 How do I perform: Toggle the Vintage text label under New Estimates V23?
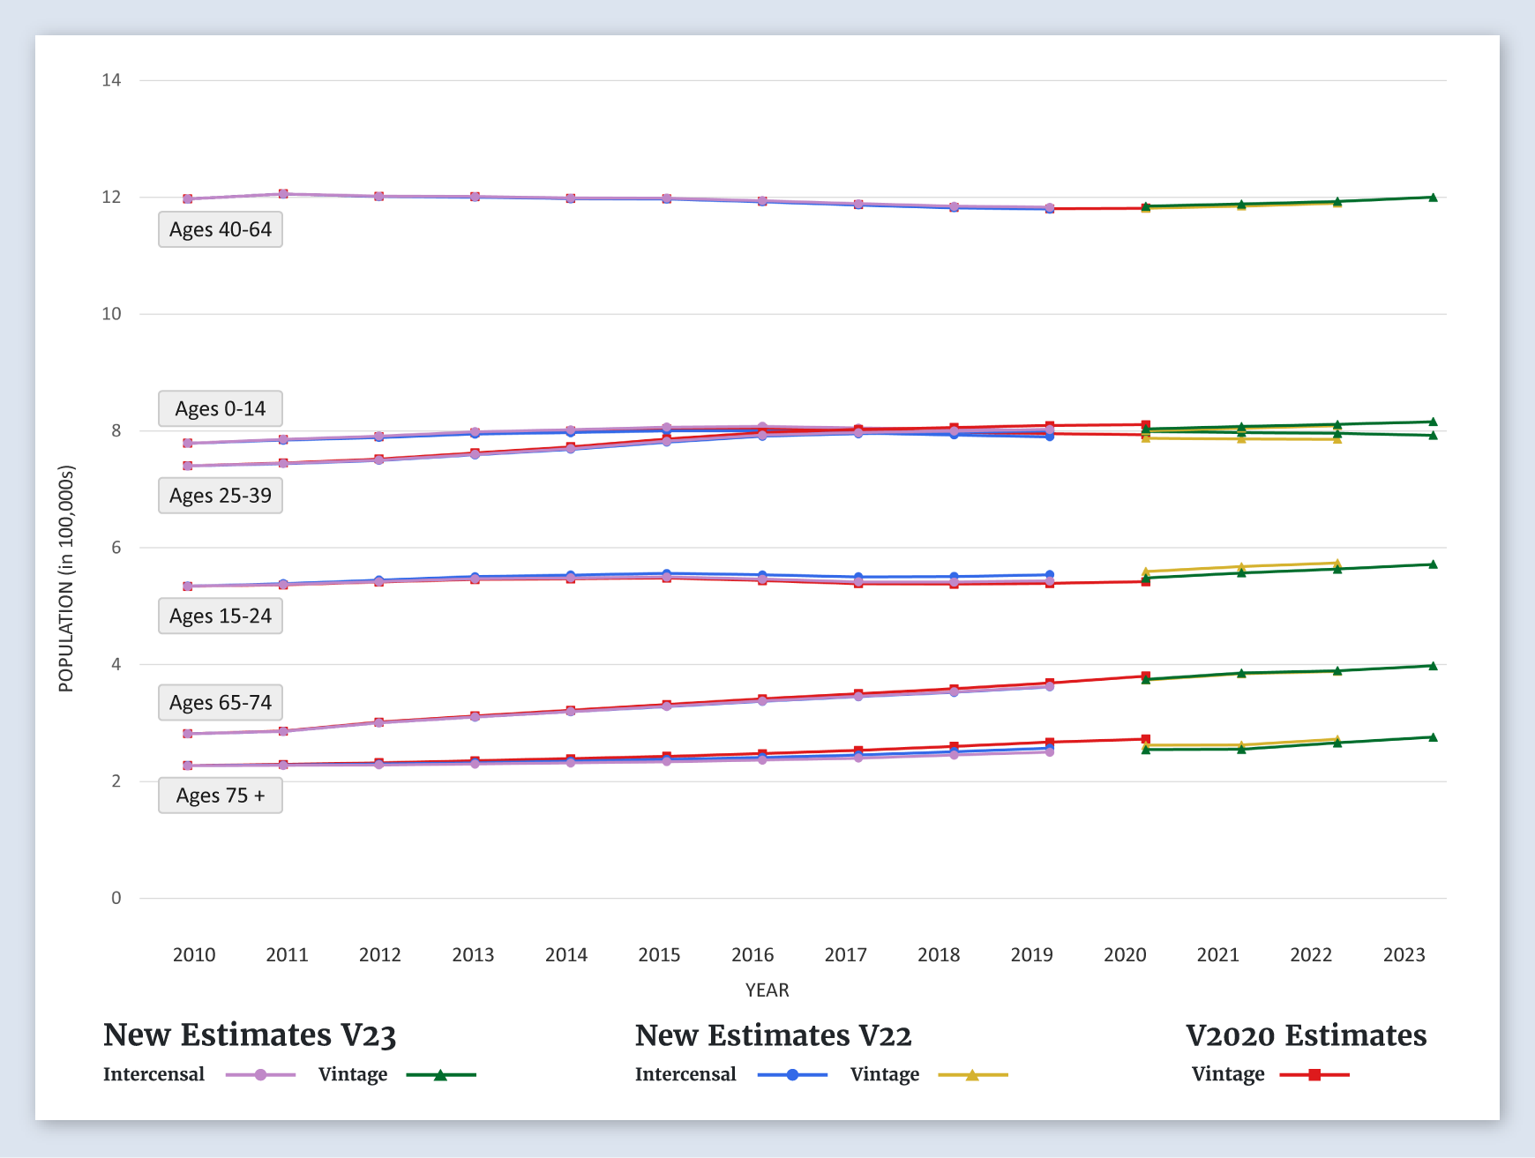353,1074
